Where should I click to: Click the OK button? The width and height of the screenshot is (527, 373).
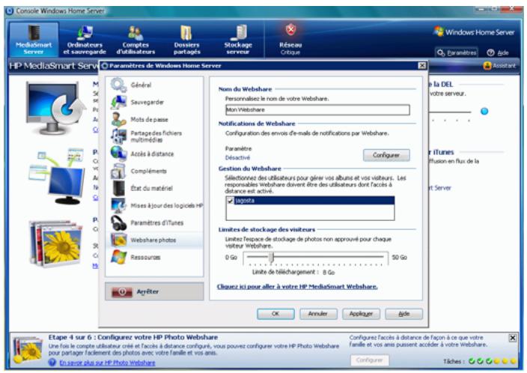275,314
